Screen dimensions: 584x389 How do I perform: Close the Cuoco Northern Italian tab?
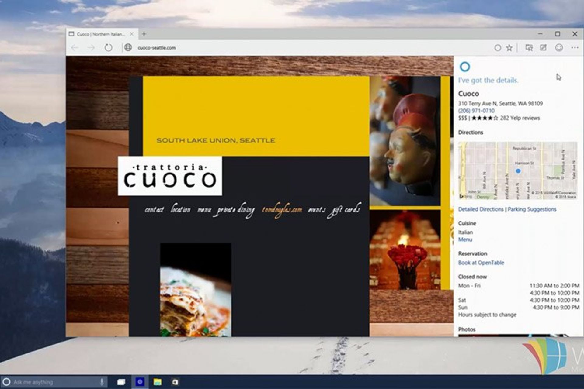[132, 34]
